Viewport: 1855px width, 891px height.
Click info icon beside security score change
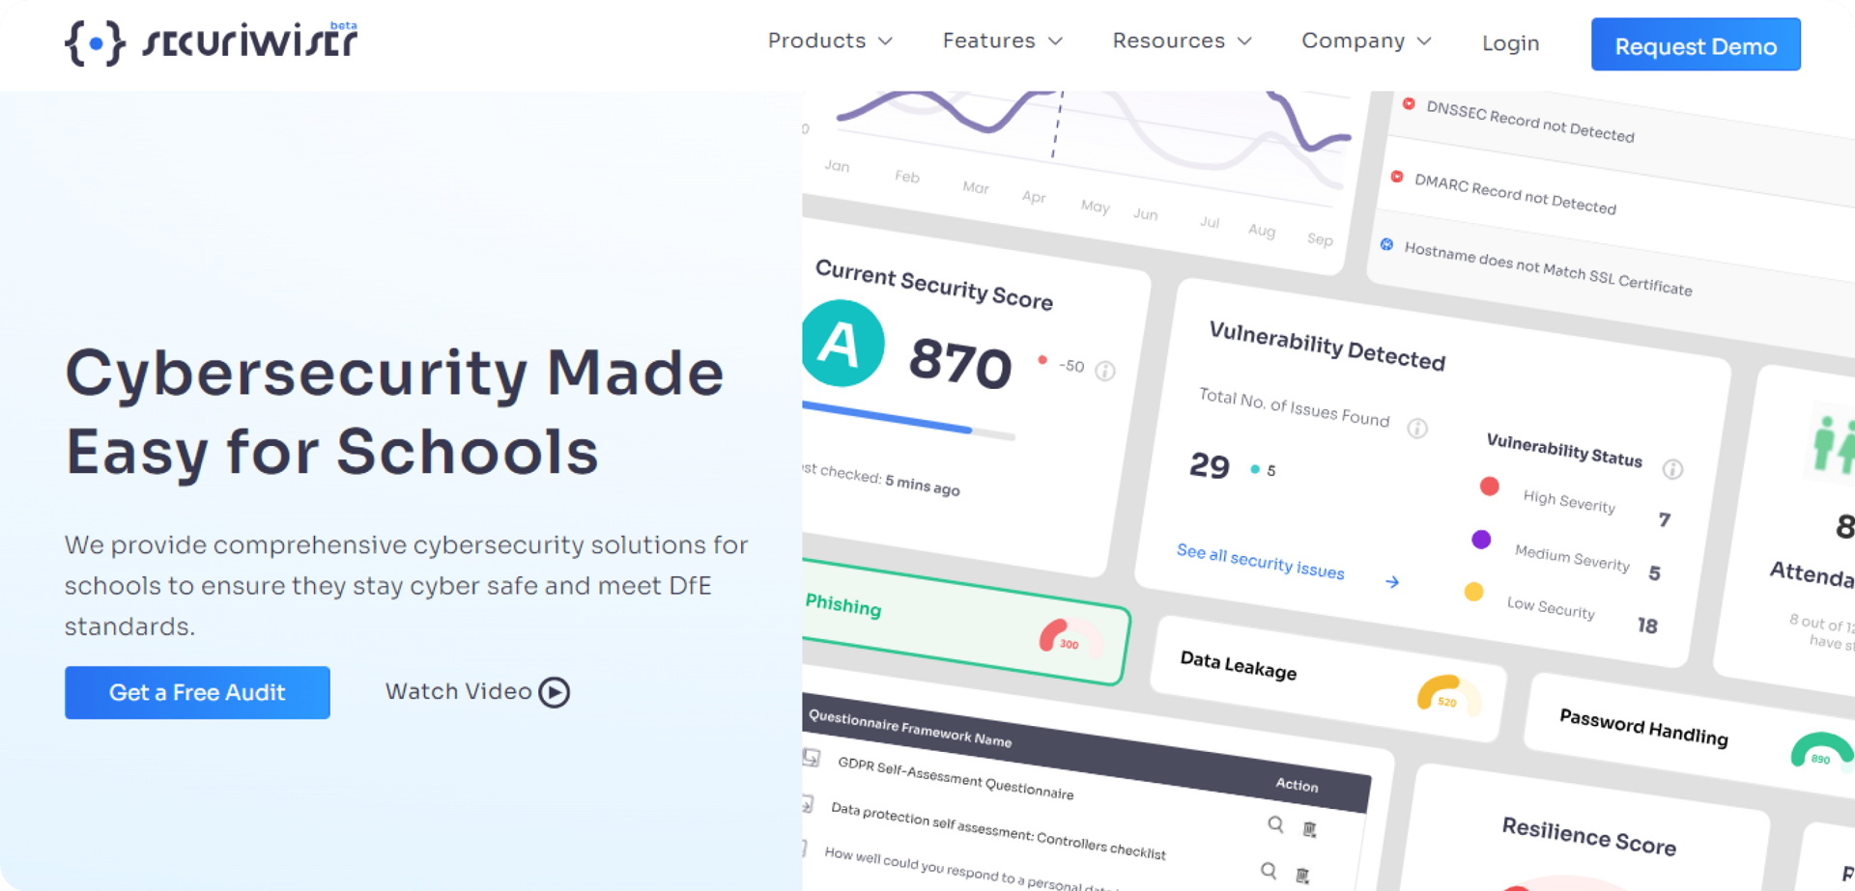[1105, 372]
